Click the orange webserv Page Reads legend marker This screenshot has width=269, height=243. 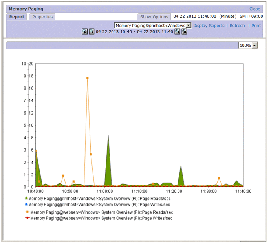pos(27,212)
